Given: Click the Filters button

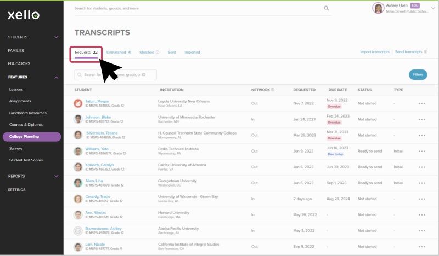Looking at the screenshot, I should (x=418, y=74).
